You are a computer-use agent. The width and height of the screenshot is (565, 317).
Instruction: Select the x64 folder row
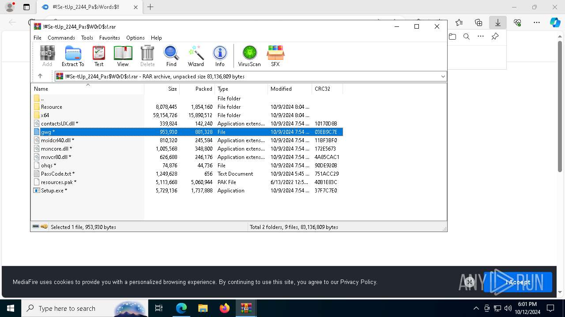[188, 115]
